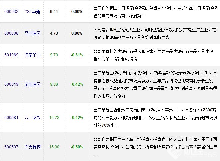Click the 海南矿业 iron ore description text
Viewport: 220px width, 161px height.
153,55
